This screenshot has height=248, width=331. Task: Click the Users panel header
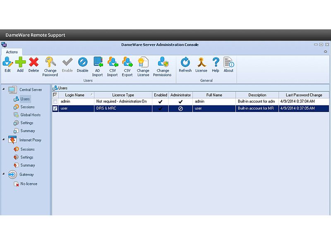[191, 88]
